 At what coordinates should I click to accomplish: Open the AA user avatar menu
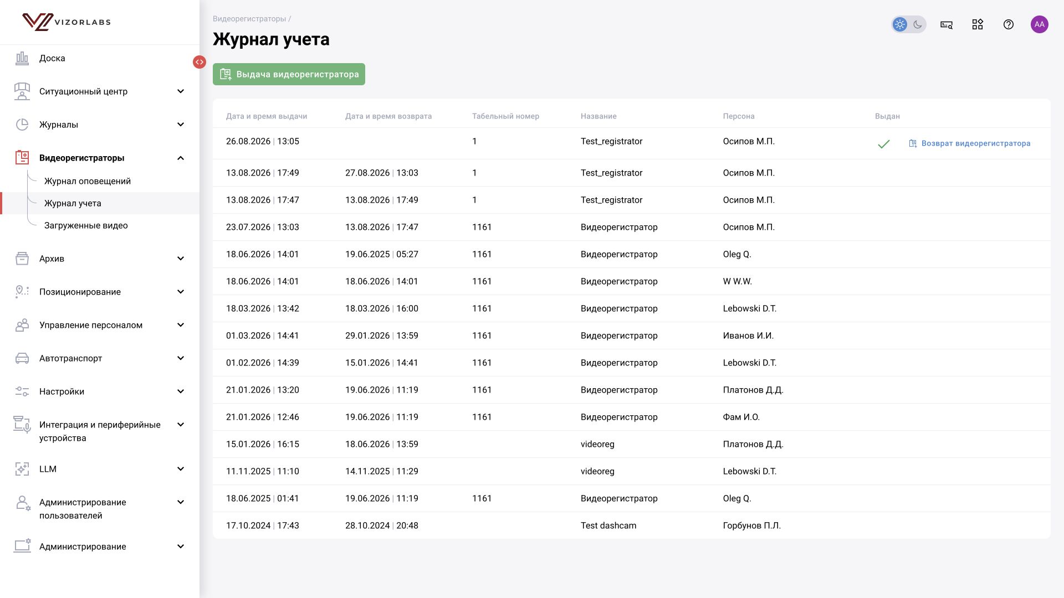[1040, 24]
